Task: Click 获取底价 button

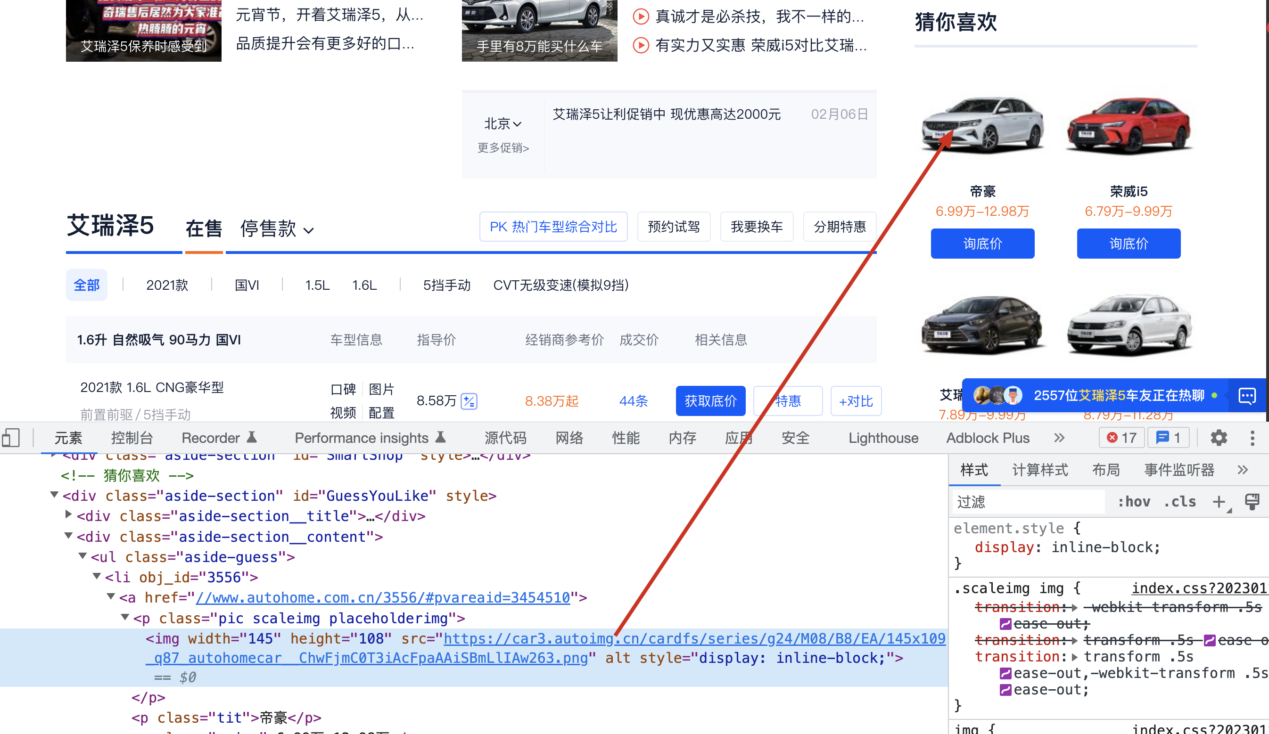Action: click(710, 401)
